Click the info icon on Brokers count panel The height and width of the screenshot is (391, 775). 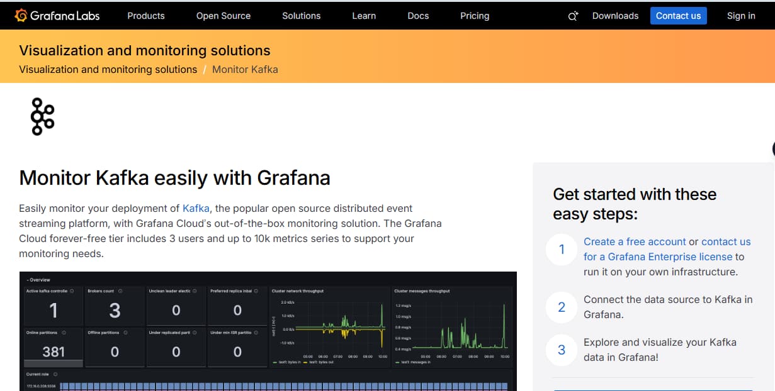120,291
